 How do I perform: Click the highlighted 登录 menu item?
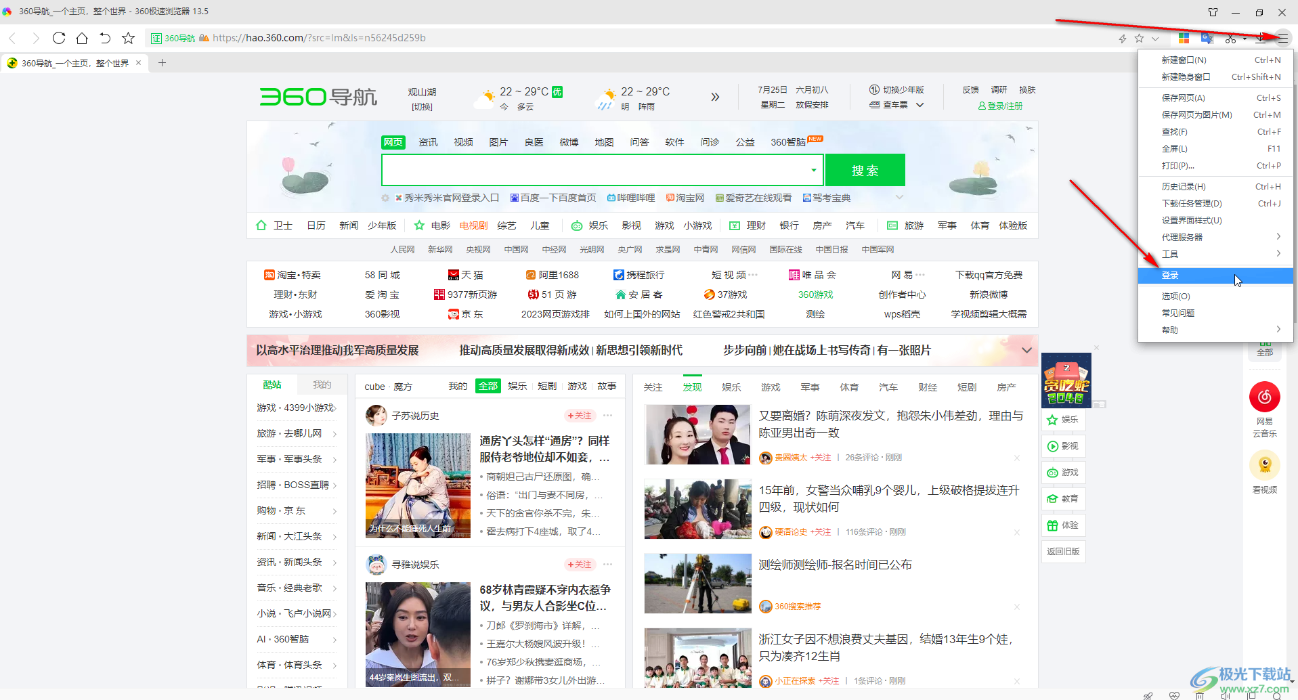(x=1215, y=275)
